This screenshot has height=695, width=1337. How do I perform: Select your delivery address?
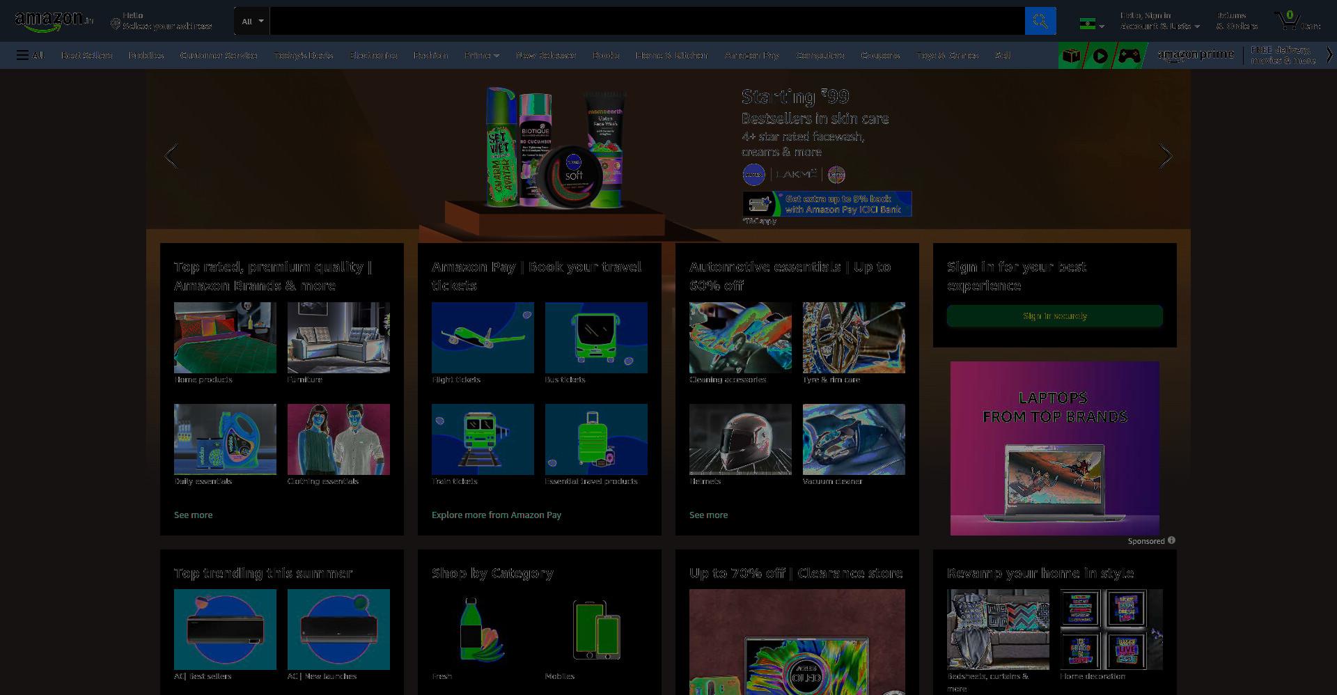(162, 21)
